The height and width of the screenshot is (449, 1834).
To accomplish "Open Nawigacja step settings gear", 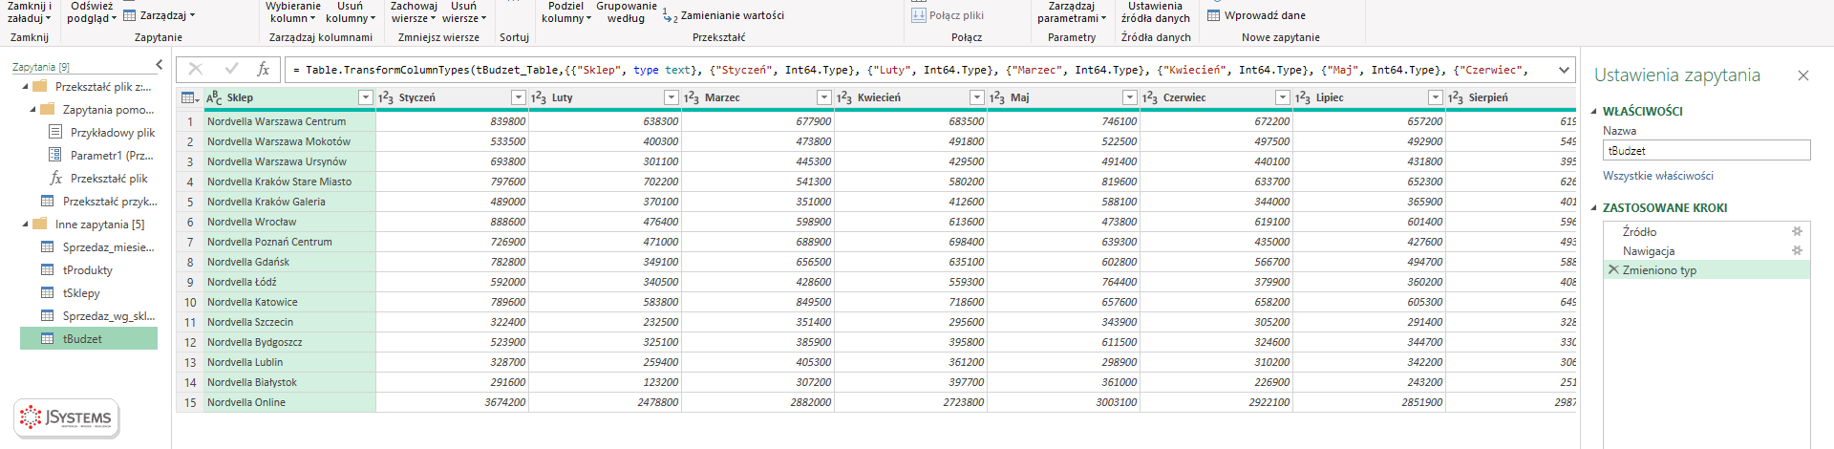I will (x=1797, y=250).
